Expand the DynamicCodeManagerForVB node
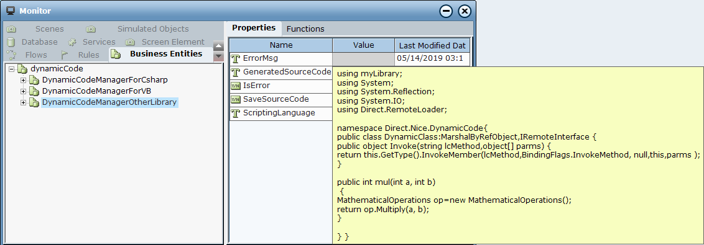The height and width of the screenshot is (245, 704). [24, 91]
